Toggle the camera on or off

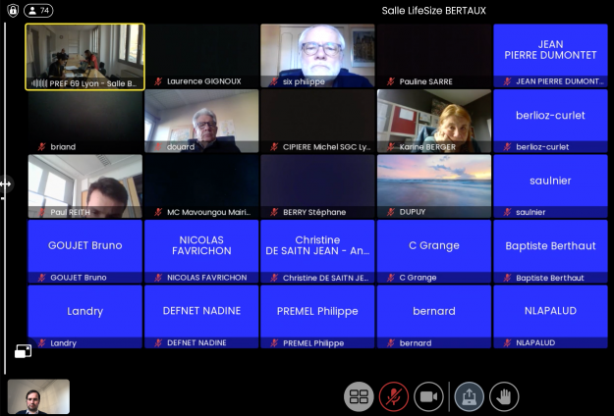[428, 396]
